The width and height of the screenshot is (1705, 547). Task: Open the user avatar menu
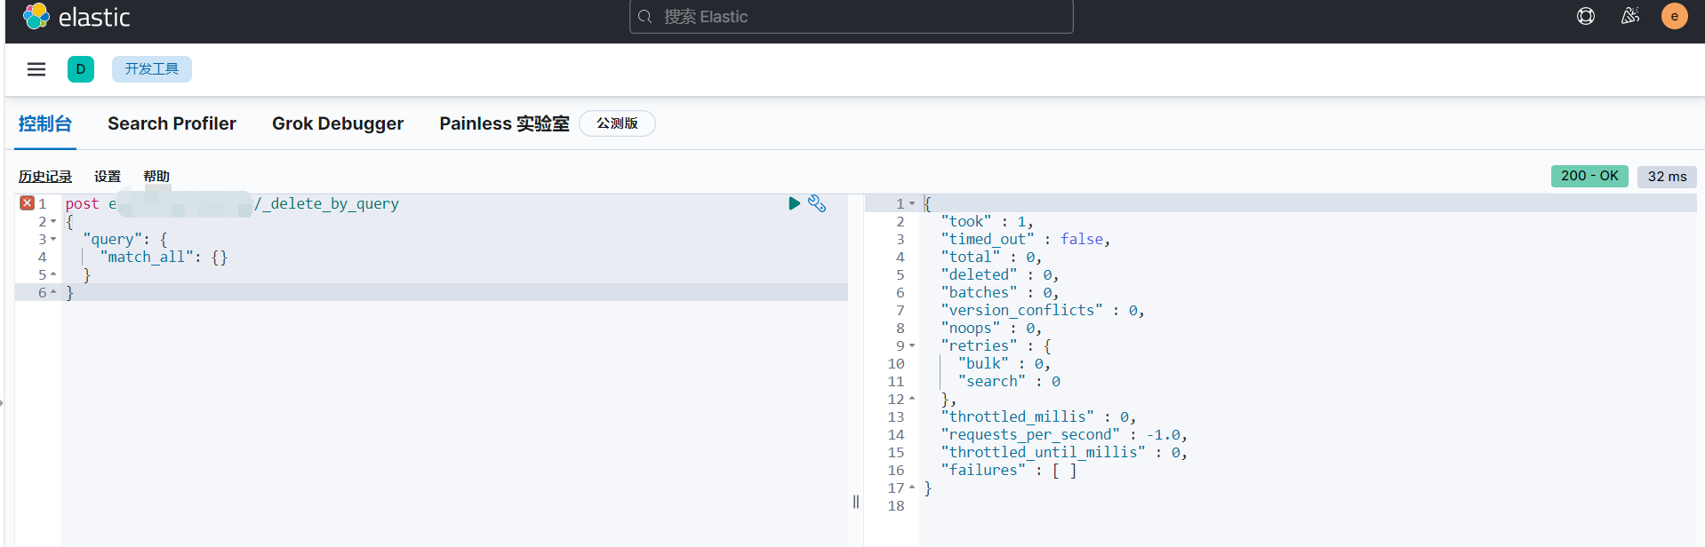point(1675,16)
